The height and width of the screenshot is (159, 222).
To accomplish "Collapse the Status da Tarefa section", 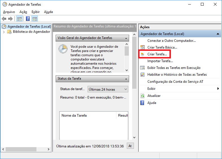I will 126,79.
